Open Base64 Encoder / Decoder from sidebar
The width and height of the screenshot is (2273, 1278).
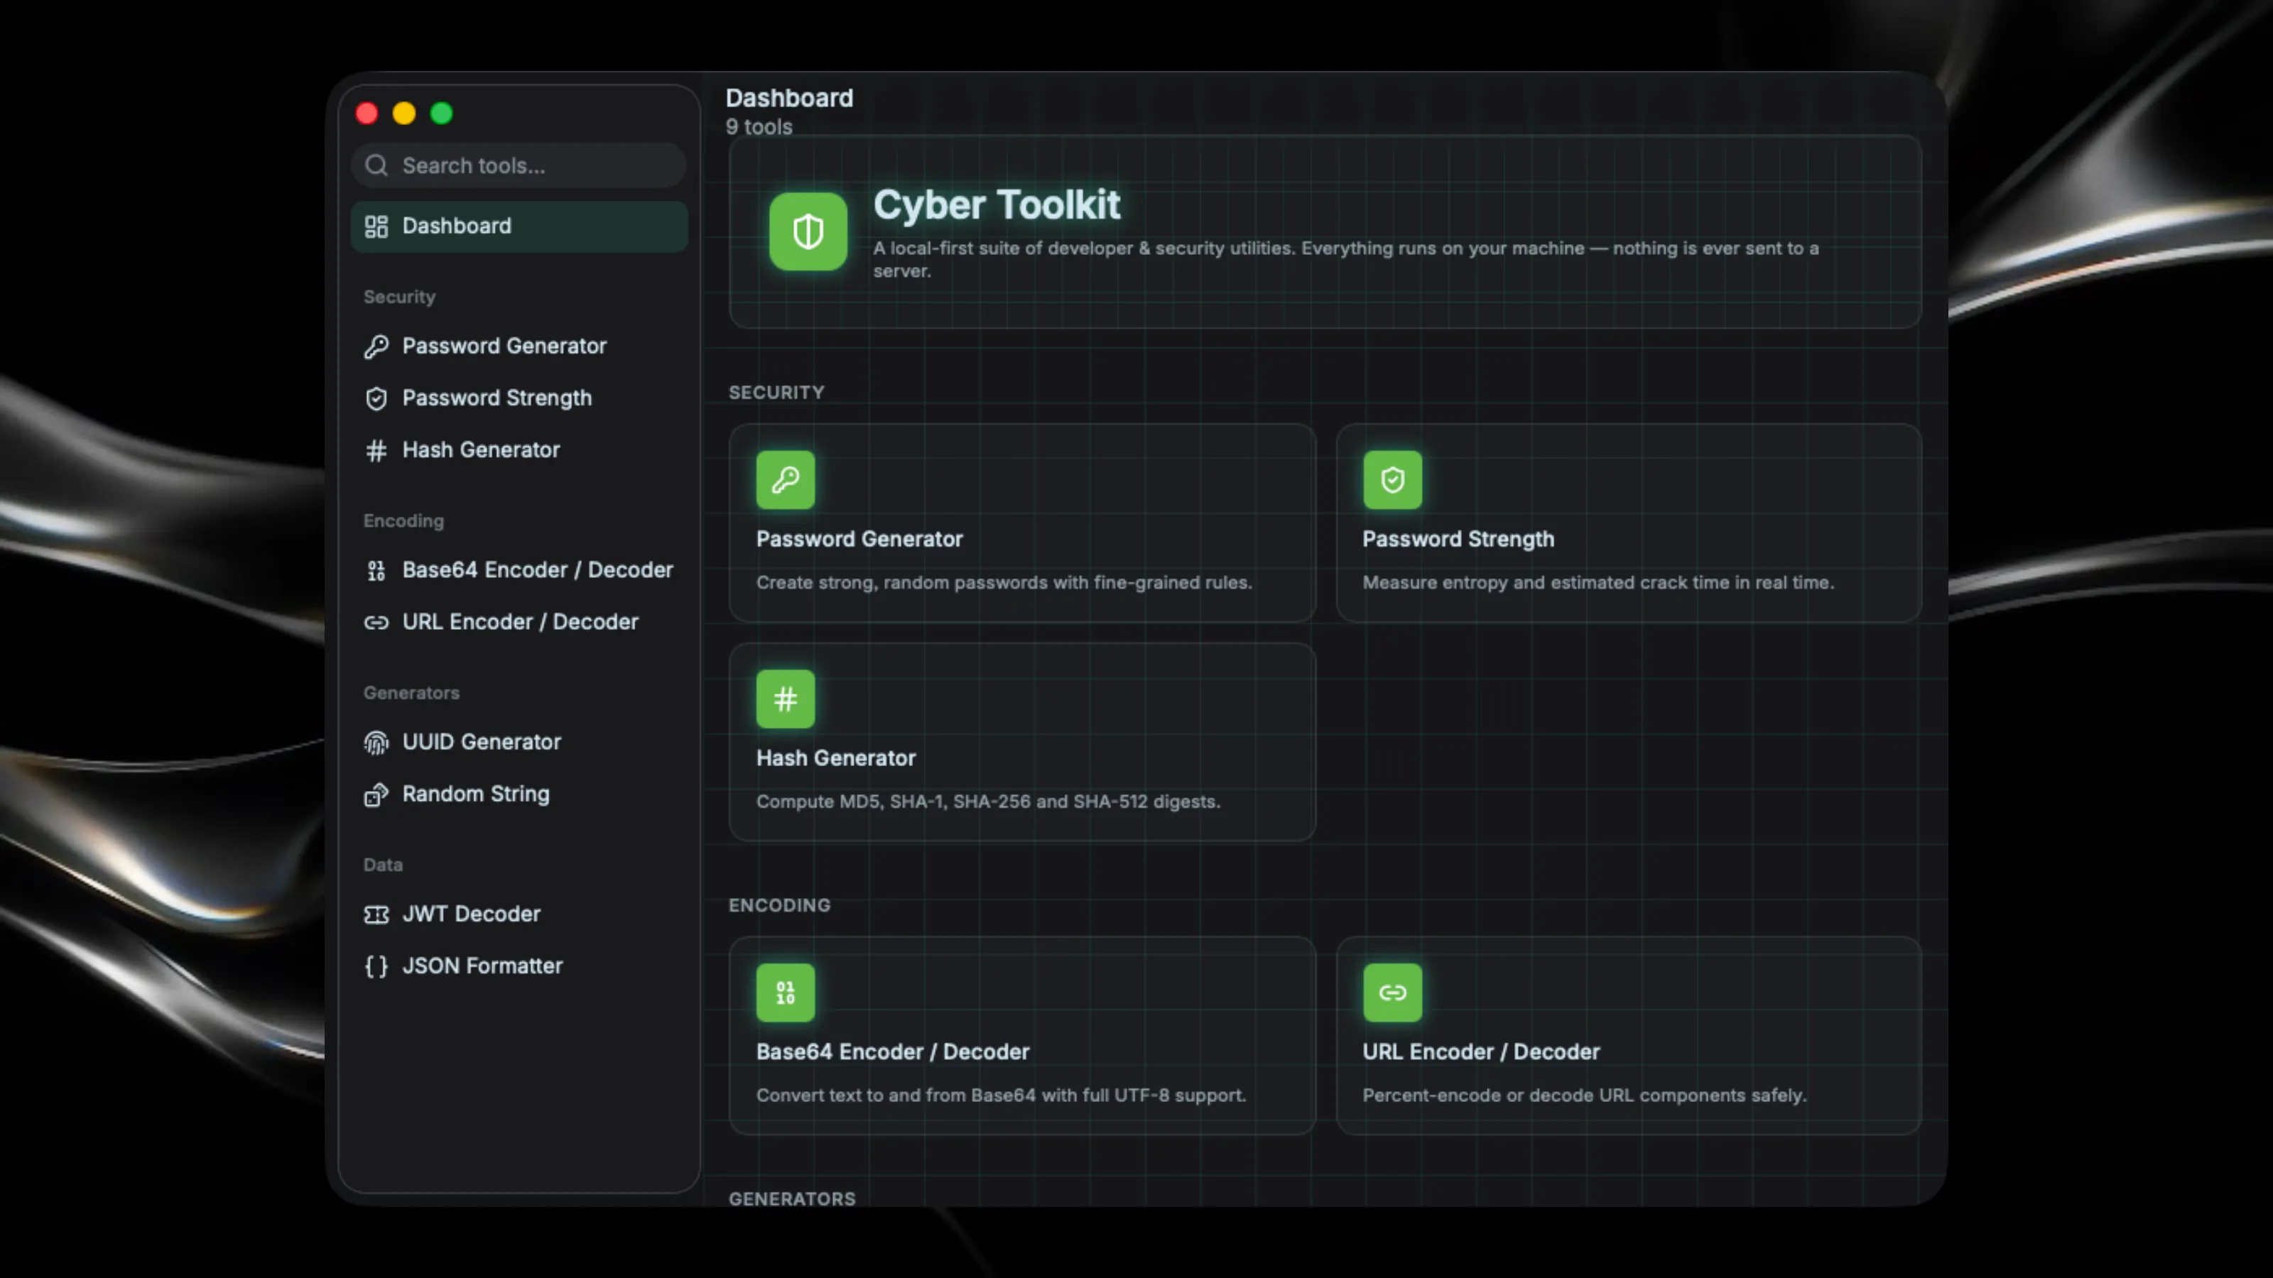pyautogui.click(x=519, y=571)
